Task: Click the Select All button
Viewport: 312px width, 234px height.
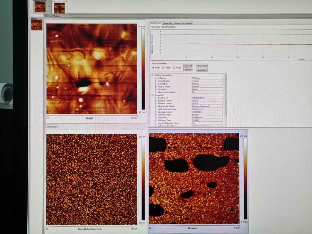Action: pos(188,66)
